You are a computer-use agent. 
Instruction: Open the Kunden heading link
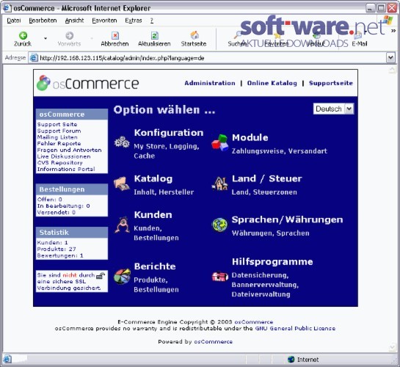tap(153, 215)
